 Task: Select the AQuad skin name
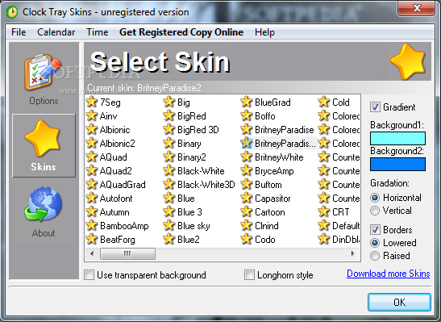(114, 157)
